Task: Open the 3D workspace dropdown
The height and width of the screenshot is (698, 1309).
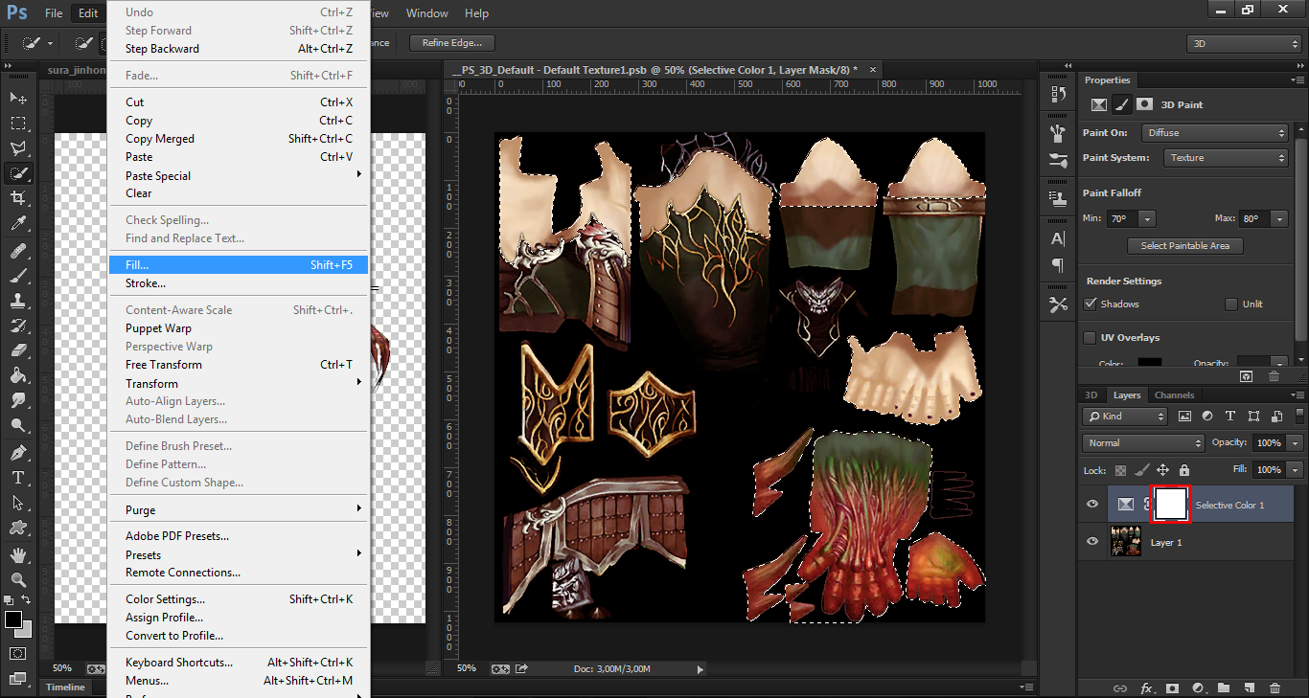Action: tap(1244, 43)
